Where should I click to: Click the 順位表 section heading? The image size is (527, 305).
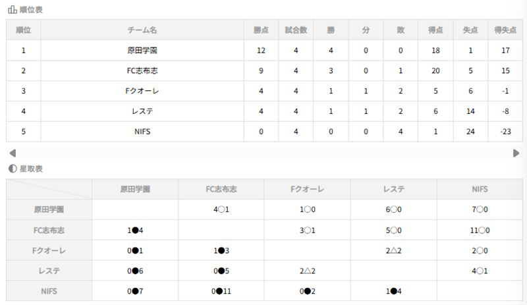point(32,10)
